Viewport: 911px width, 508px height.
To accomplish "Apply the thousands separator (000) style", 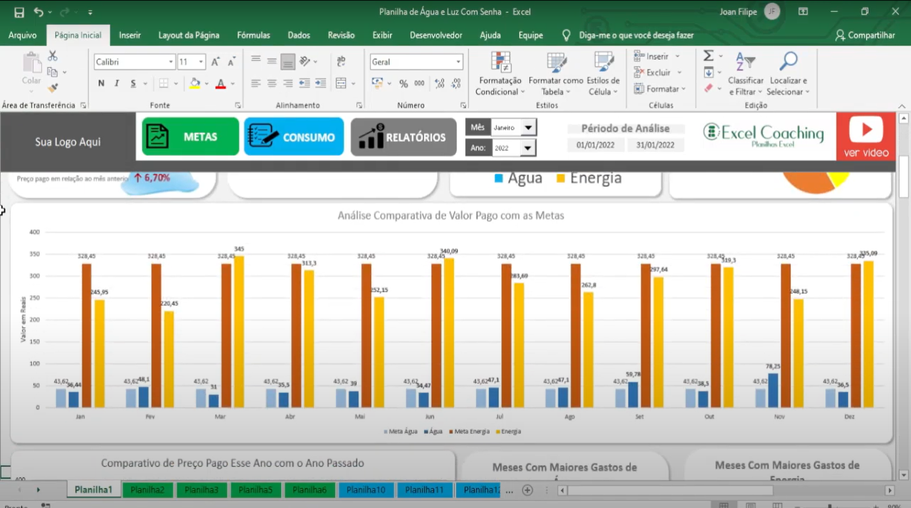I will pos(419,83).
